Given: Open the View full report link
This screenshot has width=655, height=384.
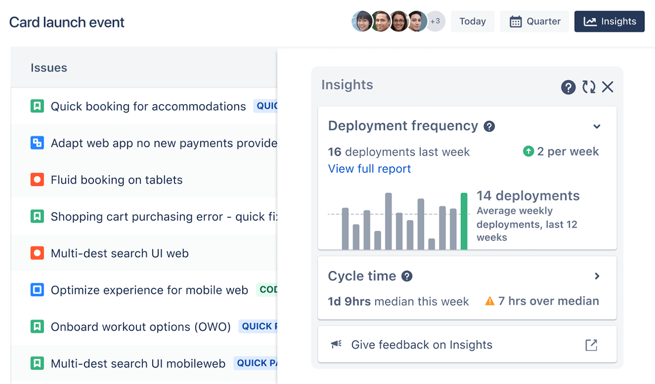Looking at the screenshot, I should [369, 169].
